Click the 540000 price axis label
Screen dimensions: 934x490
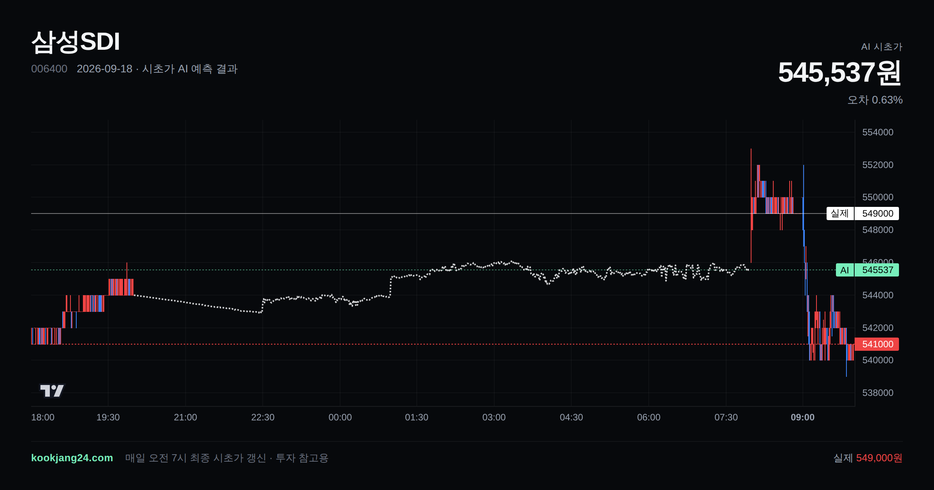[878, 360]
